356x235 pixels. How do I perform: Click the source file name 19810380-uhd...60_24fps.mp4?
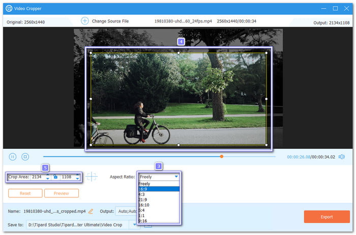pyautogui.click(x=183, y=21)
